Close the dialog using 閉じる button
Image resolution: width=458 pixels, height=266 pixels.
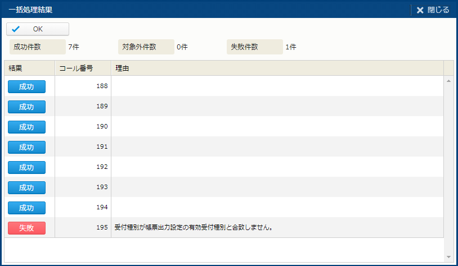[433, 10]
